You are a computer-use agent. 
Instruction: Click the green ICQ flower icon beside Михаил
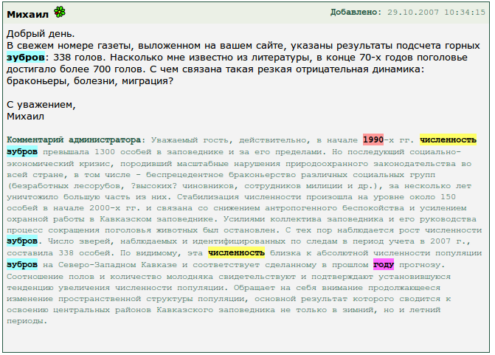coord(60,12)
